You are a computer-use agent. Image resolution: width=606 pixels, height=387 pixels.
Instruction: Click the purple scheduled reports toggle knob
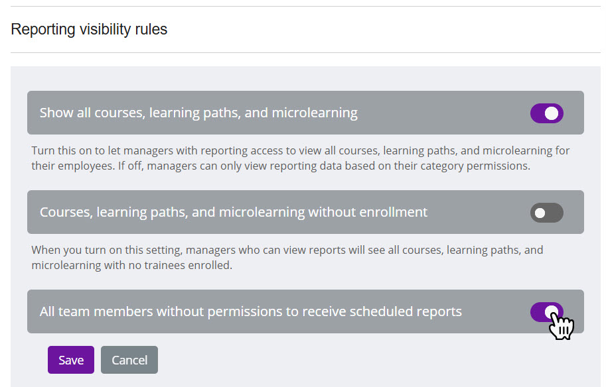552,311
